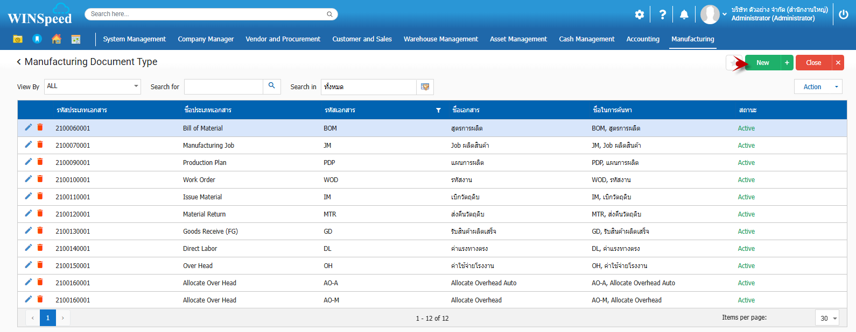Edit the Bill of Material row

coord(29,127)
